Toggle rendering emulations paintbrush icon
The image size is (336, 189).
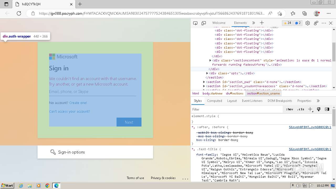(319, 109)
